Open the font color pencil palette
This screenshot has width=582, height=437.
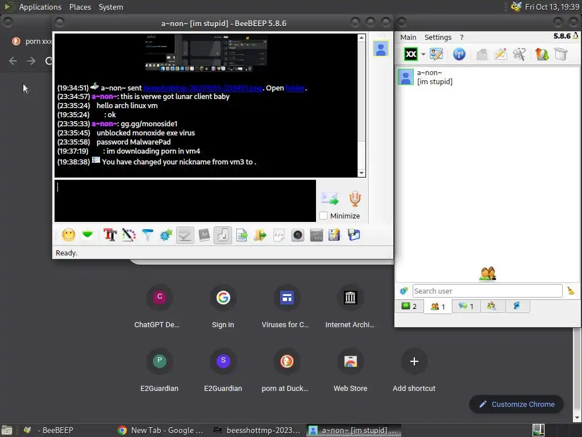(x=129, y=235)
